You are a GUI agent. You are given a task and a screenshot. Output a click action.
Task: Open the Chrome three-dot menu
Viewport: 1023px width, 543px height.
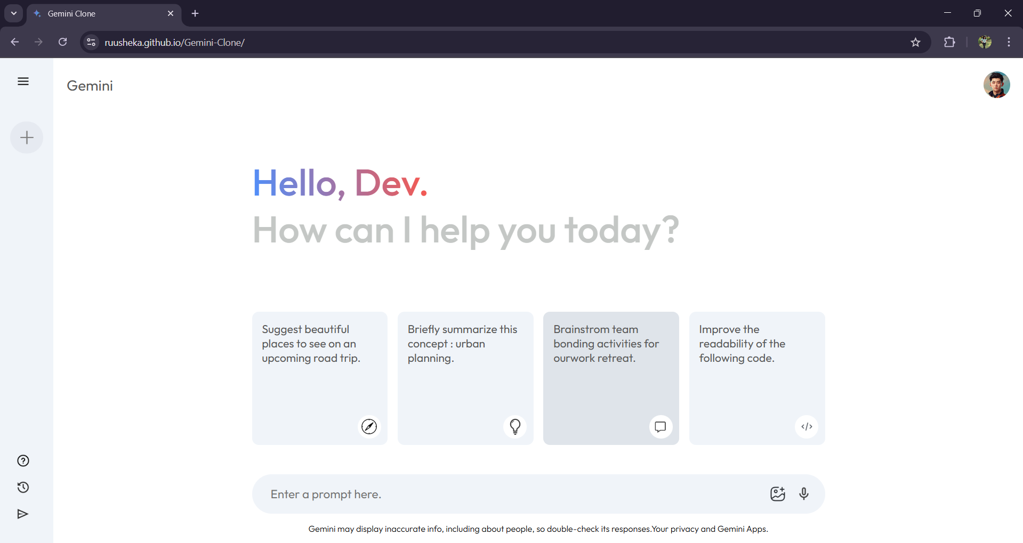pos(1009,42)
